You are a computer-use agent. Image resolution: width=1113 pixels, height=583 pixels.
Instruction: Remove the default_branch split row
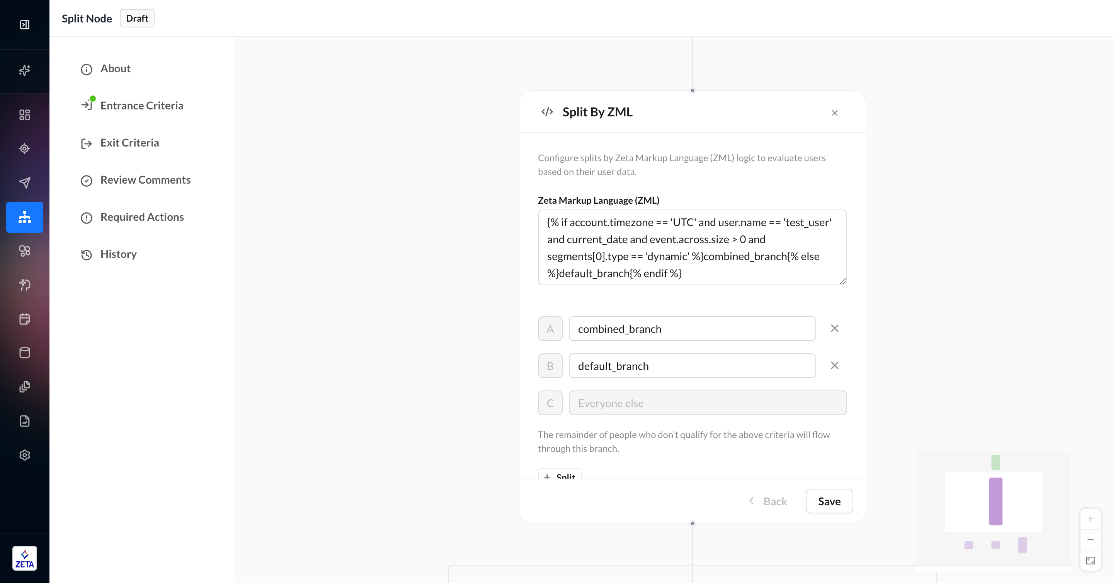[834, 366]
